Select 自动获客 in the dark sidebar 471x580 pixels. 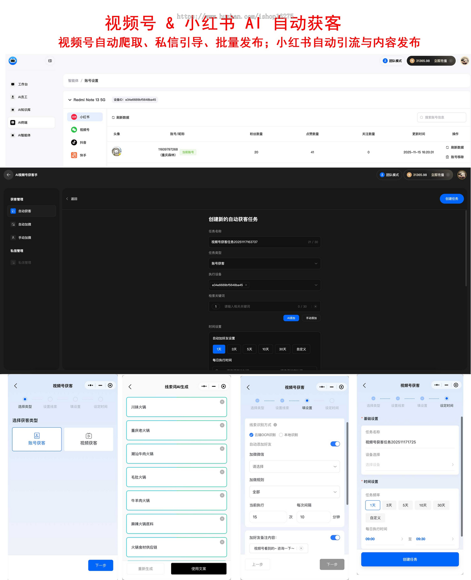[31, 211]
